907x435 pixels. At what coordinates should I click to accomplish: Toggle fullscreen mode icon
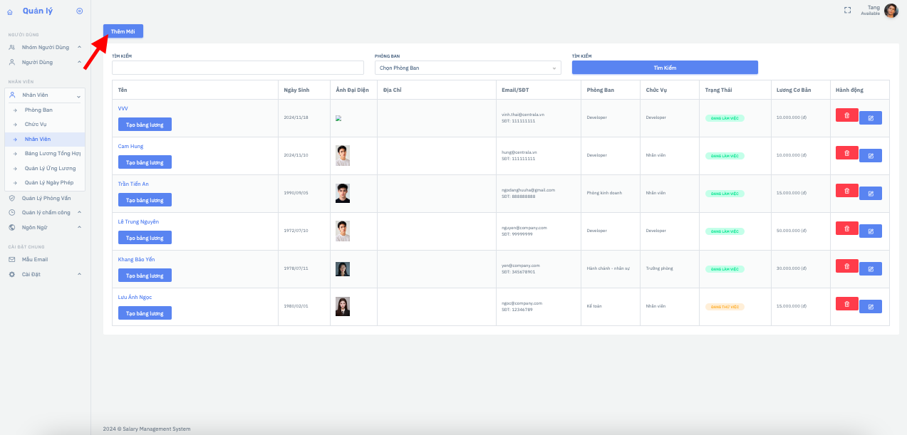pyautogui.click(x=847, y=10)
